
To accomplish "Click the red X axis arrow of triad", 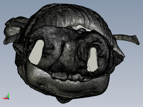I will point(6,99).
